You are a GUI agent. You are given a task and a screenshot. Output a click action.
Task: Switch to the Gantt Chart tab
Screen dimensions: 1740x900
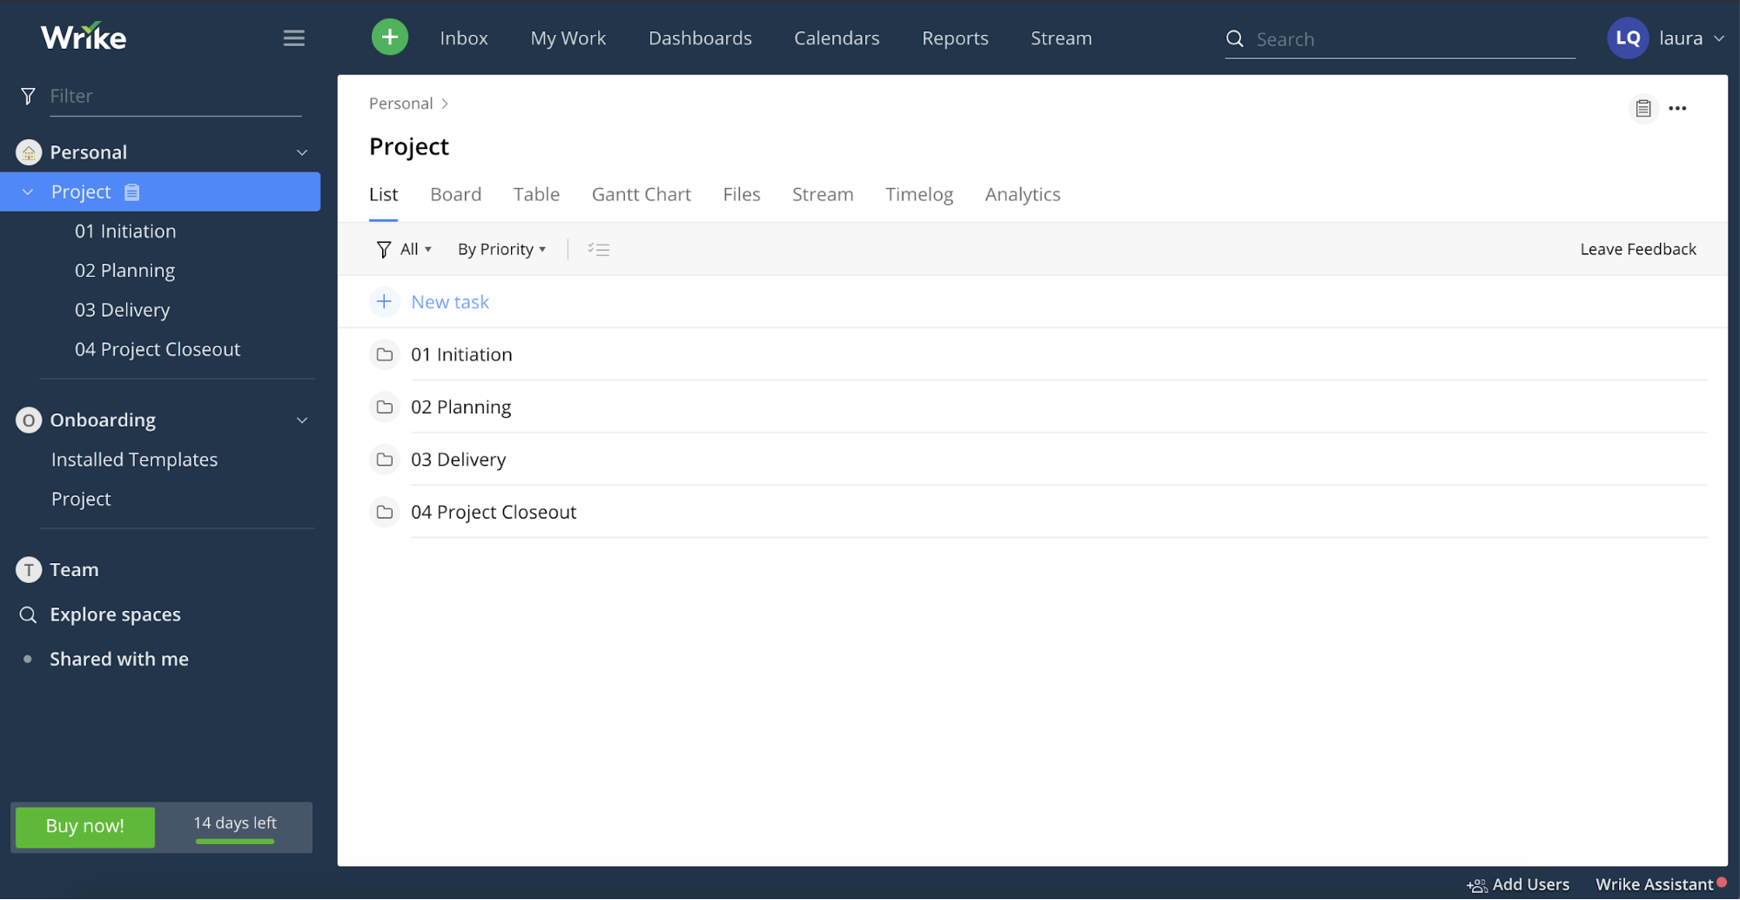[642, 195]
